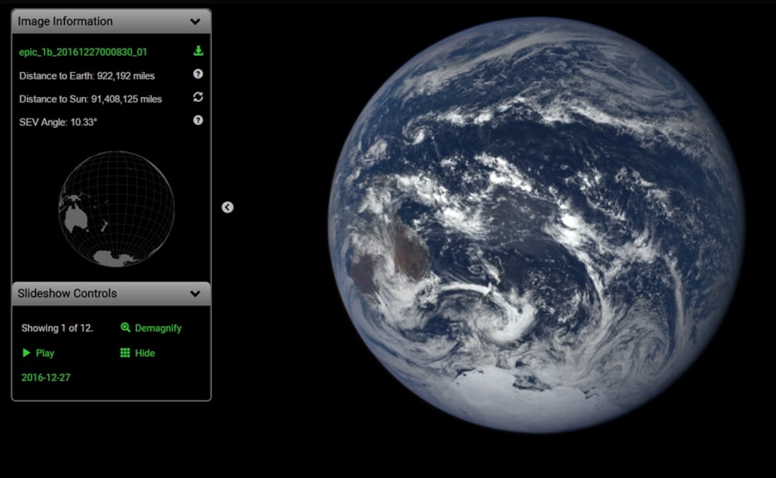Open help icon next to SEV Angle
Screen dimensions: 776x478
[x=198, y=121]
